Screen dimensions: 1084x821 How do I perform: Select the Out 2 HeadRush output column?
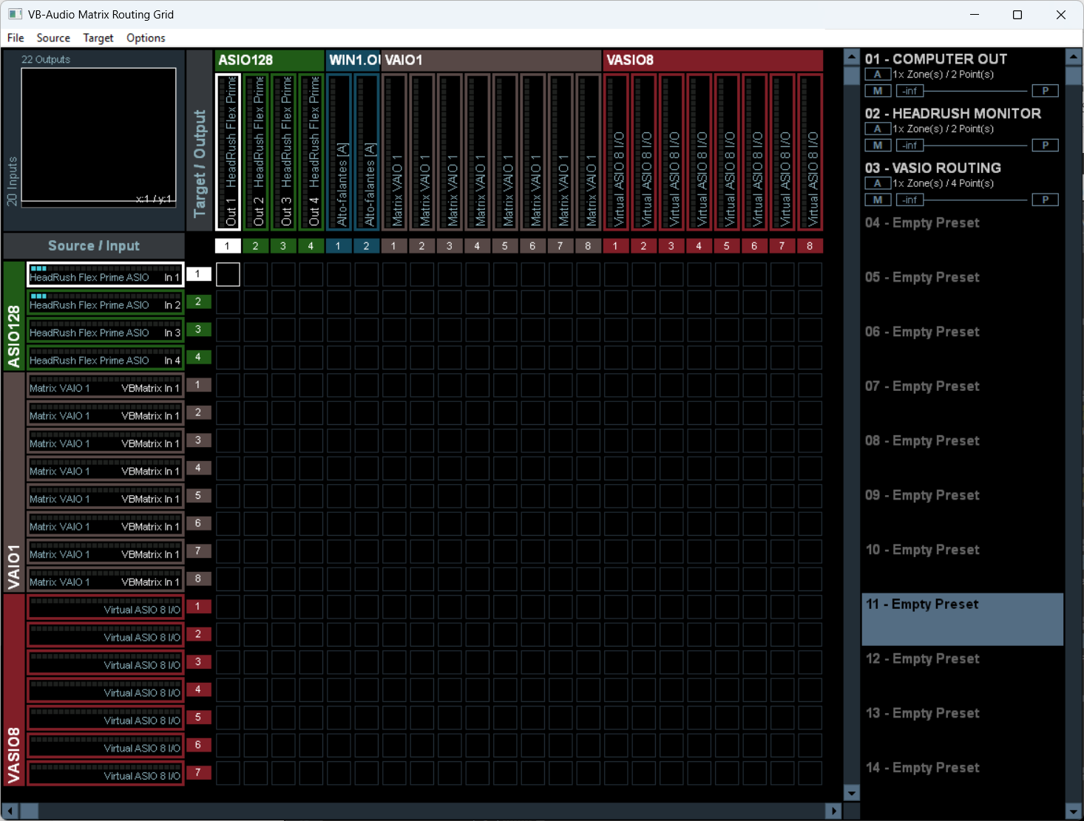pyautogui.click(x=256, y=151)
